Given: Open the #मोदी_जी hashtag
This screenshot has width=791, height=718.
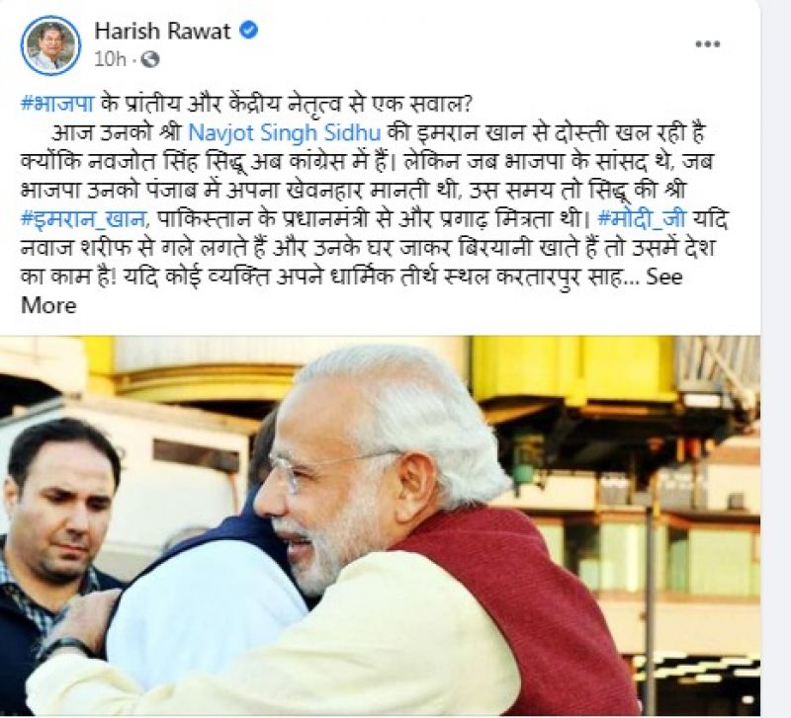Looking at the screenshot, I should (641, 219).
